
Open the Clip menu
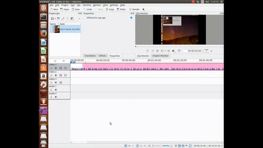(78, 5)
